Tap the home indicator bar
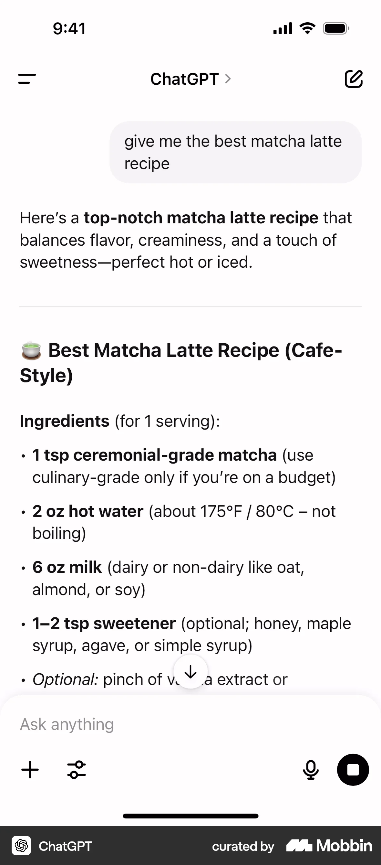 click(x=190, y=816)
